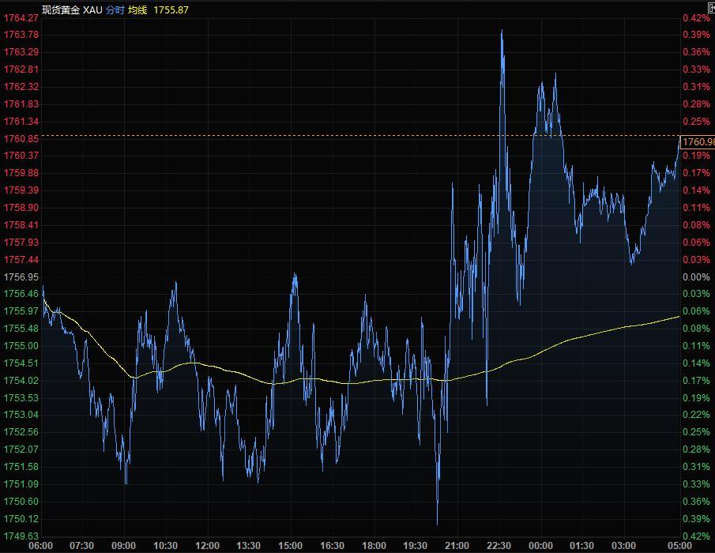Click the panel expand icon in top-right corner
Viewport: 715px width, 553px height.
[x=711, y=6]
